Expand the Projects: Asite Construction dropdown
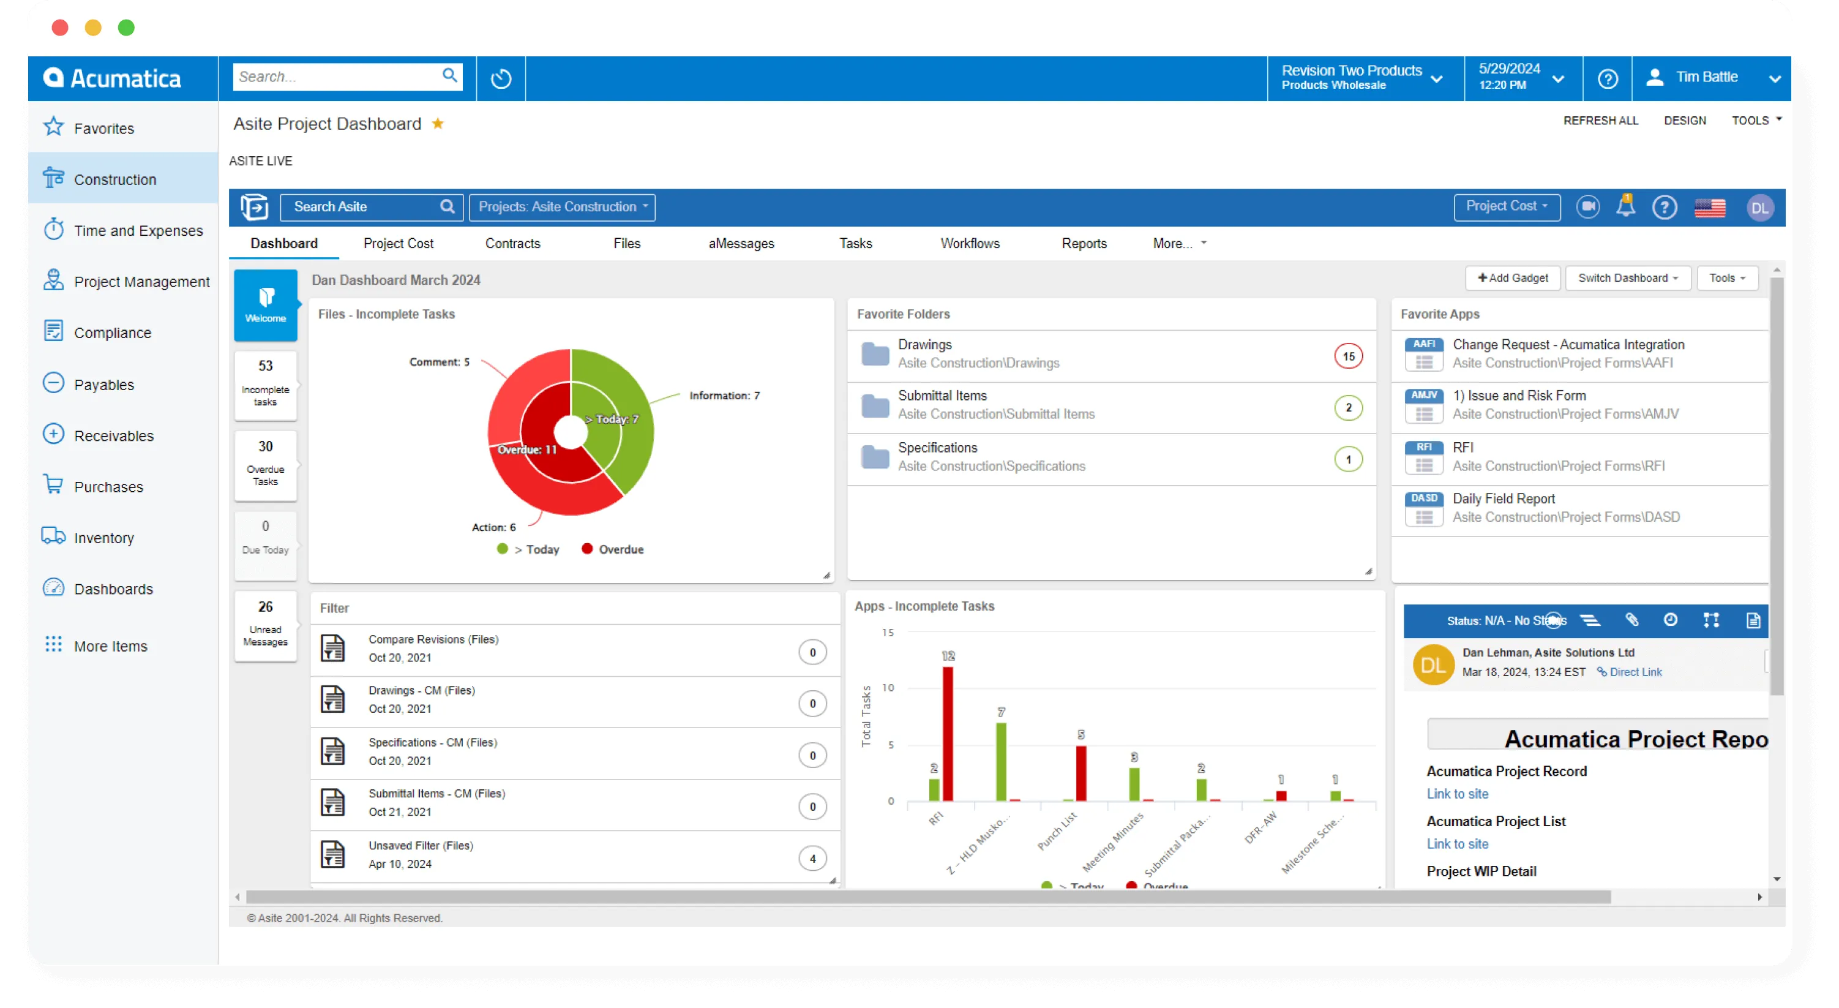 562,207
